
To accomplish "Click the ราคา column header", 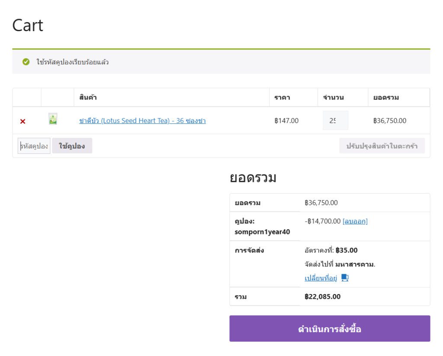I will (282, 97).
